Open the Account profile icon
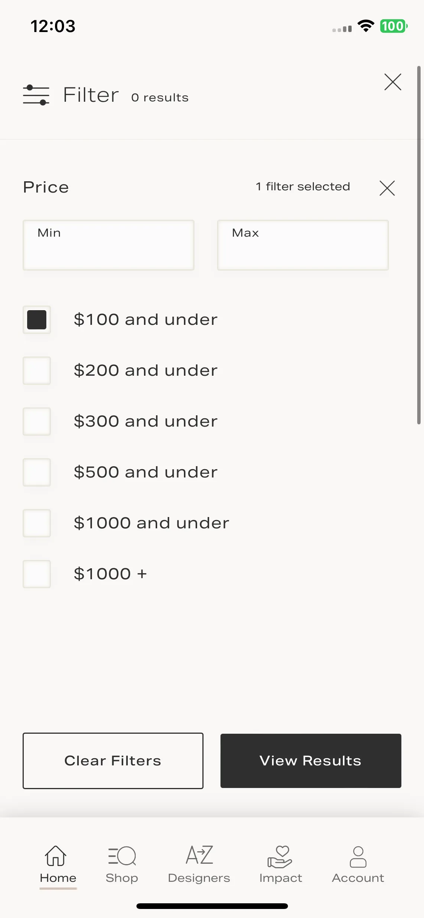 [358, 857]
